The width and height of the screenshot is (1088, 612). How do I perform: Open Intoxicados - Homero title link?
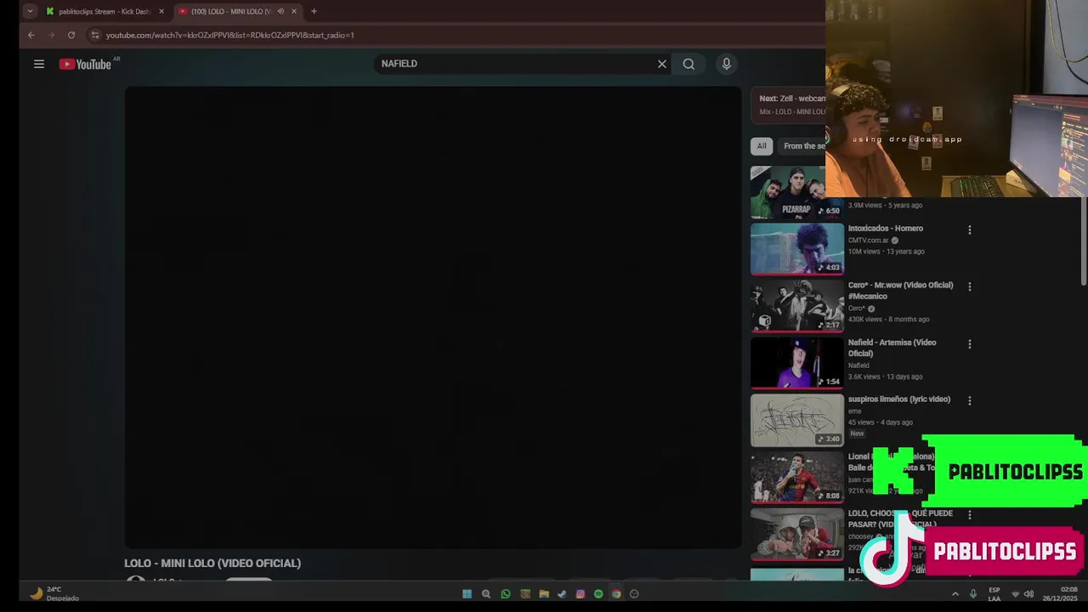pos(886,228)
